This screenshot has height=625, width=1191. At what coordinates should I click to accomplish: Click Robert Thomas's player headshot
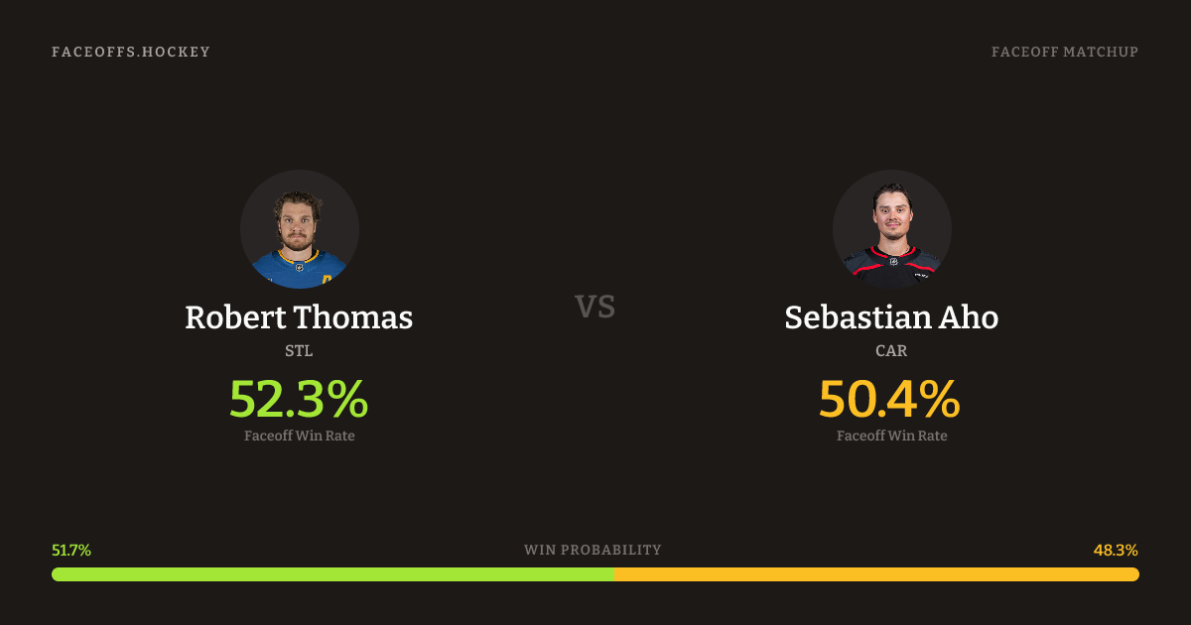300,229
